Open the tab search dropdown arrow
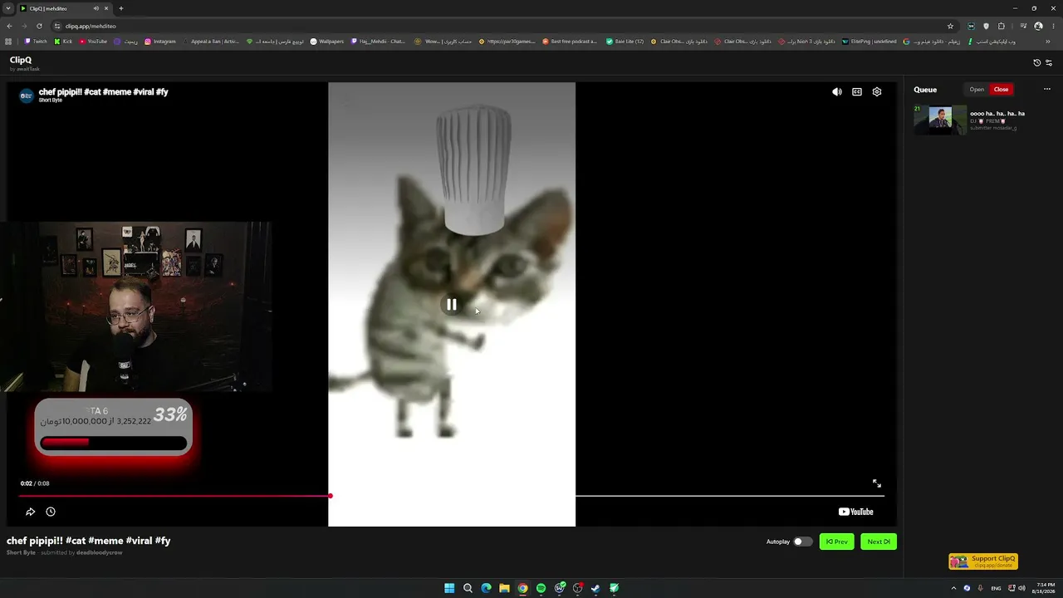Viewport: 1063px width, 598px height. [x=7, y=8]
